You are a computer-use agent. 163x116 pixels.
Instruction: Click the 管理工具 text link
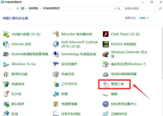pyautogui.click(x=117, y=84)
